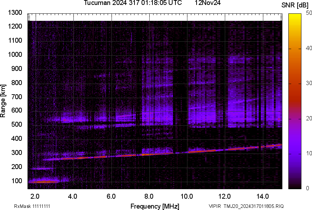Click the 100 range tick label
Image resolution: width=312 pixels, height=210 pixels.
(17, 181)
